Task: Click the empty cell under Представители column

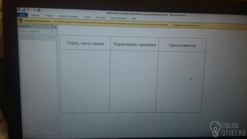Action: coord(181,81)
